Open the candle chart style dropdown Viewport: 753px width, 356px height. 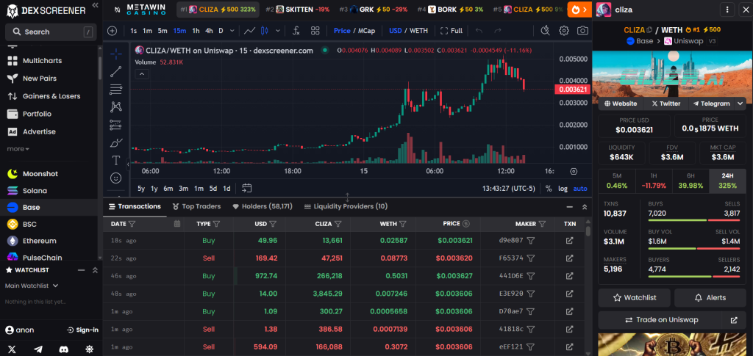(x=277, y=31)
